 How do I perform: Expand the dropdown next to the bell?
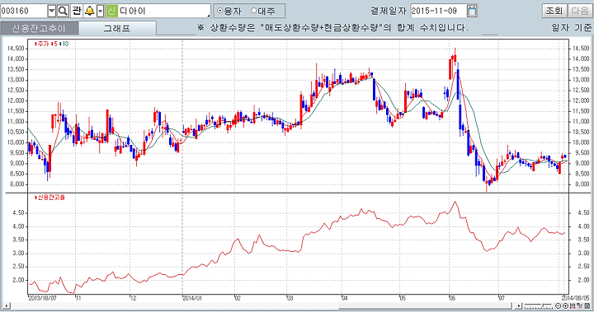coord(101,11)
